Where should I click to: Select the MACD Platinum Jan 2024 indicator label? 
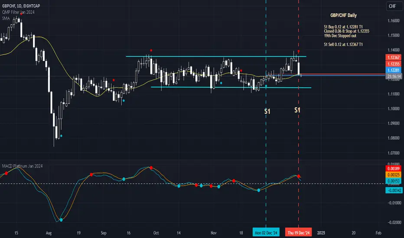click(x=22, y=166)
